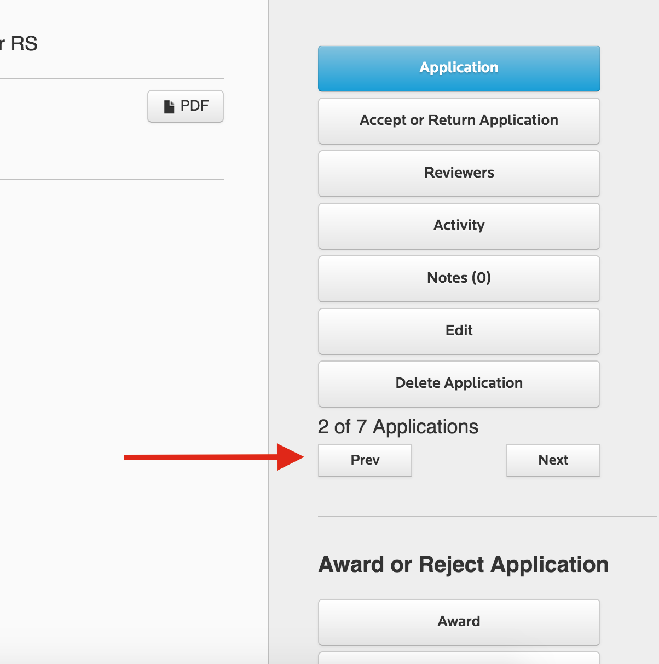View the Activity section
This screenshot has height=664, width=659.
459,226
